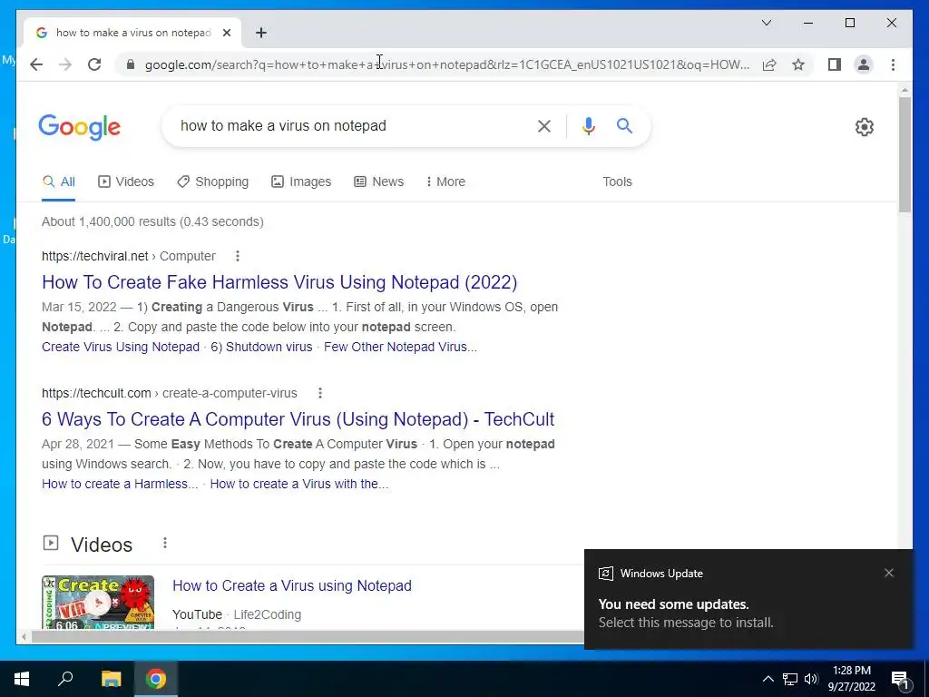Bookmark this page with star icon
The image size is (929, 697).
(798, 64)
